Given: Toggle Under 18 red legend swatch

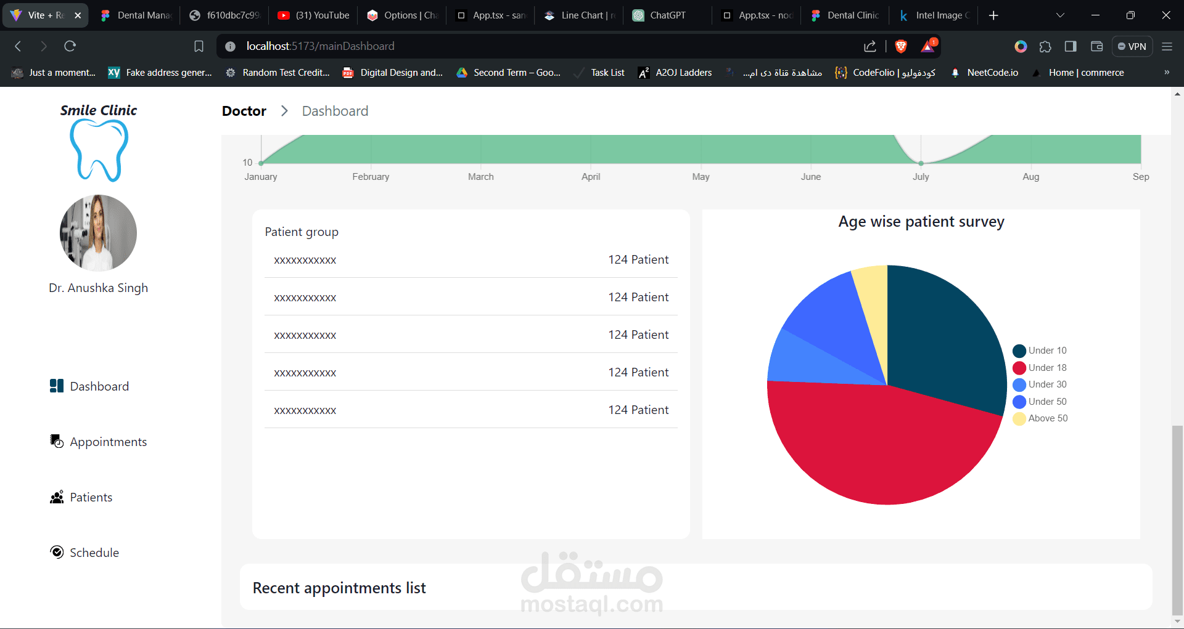Looking at the screenshot, I should click(1019, 368).
